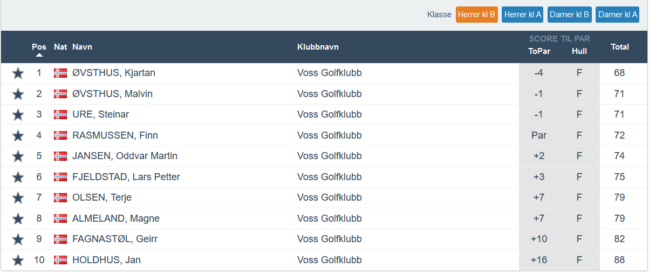Sort the table by Pos column
Viewport: 649px width, 274px height.
(x=39, y=47)
